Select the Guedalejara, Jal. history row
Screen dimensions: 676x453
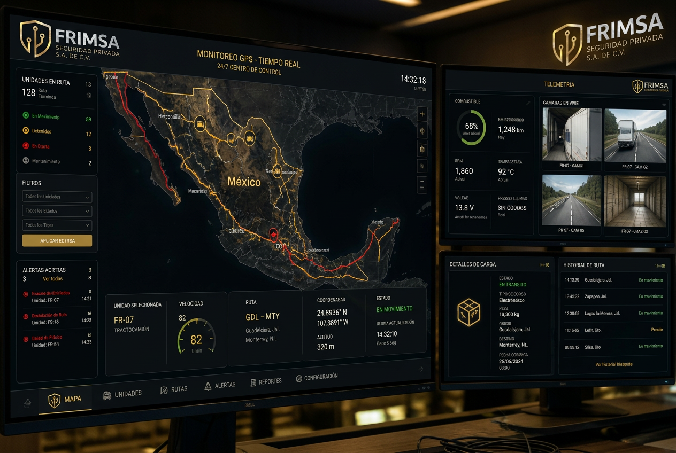(614, 280)
